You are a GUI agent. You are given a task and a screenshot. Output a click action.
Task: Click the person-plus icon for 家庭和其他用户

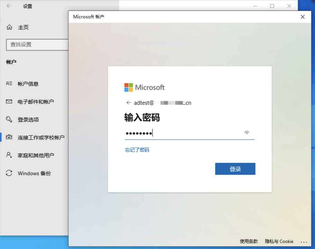tap(9, 155)
